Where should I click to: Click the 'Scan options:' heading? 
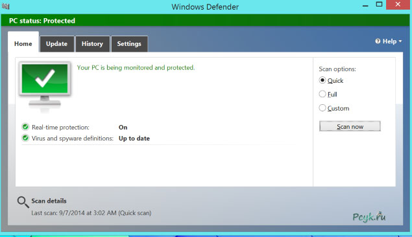(337, 69)
